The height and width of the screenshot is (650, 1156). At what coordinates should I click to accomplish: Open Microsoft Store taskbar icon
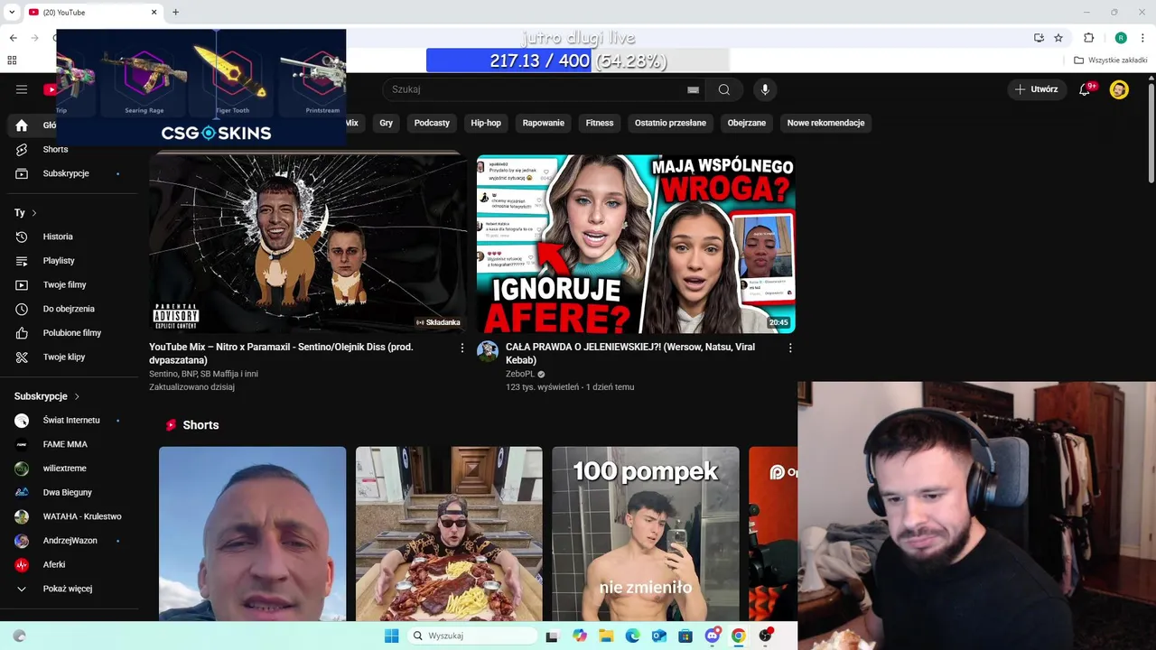[685, 636]
